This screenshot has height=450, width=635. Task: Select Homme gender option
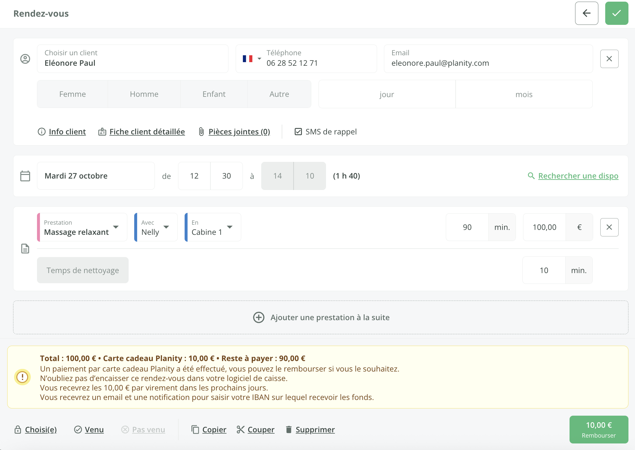point(144,94)
